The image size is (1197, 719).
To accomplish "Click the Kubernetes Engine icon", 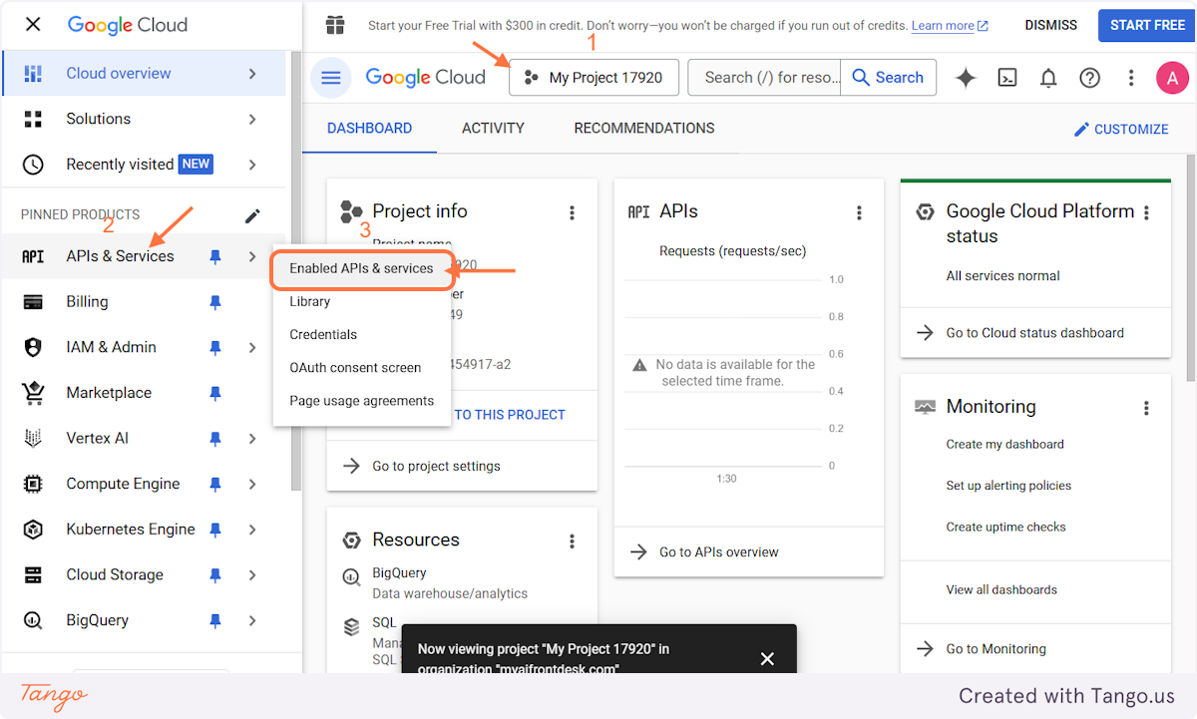I will tap(33, 530).
